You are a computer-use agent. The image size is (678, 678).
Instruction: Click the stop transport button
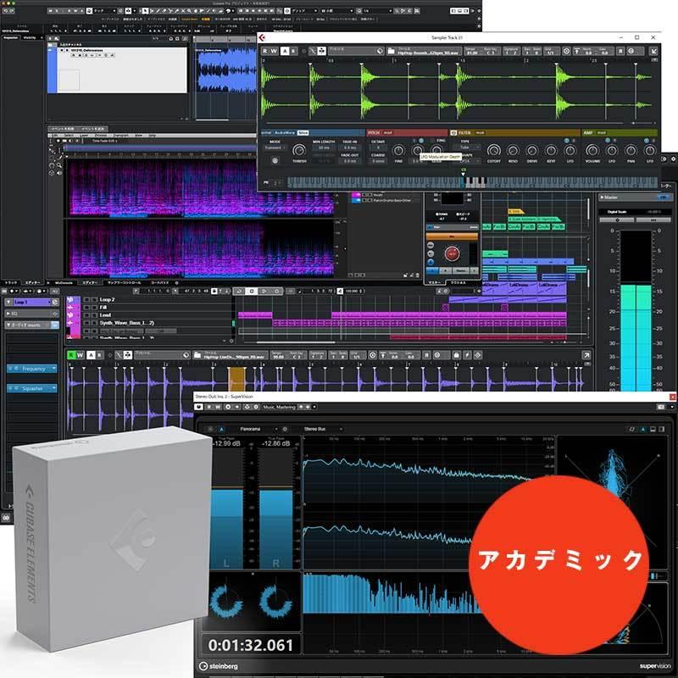[x=252, y=291]
